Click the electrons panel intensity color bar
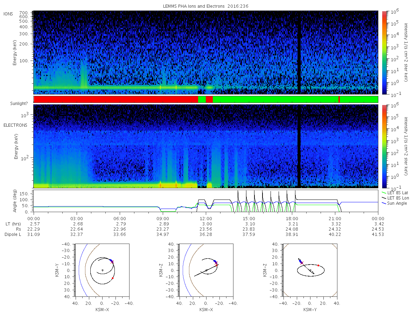The height and width of the screenshot is (315, 420). (x=384, y=146)
